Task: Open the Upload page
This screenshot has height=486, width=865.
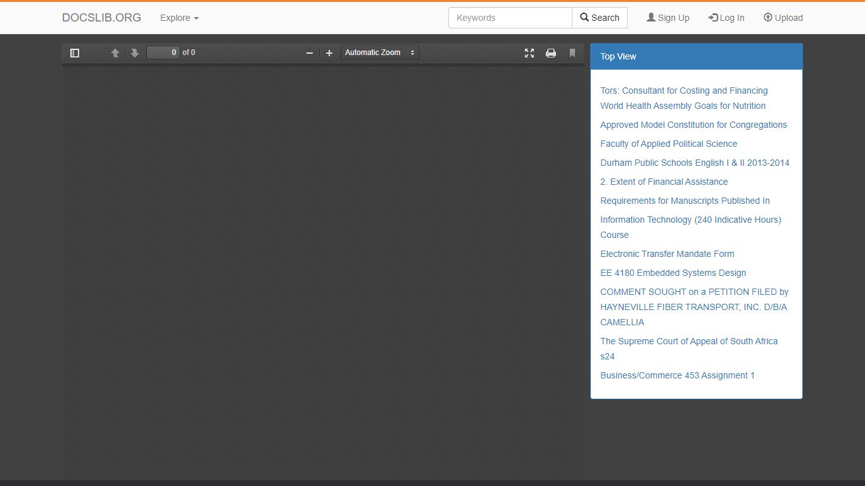Action: click(x=783, y=18)
